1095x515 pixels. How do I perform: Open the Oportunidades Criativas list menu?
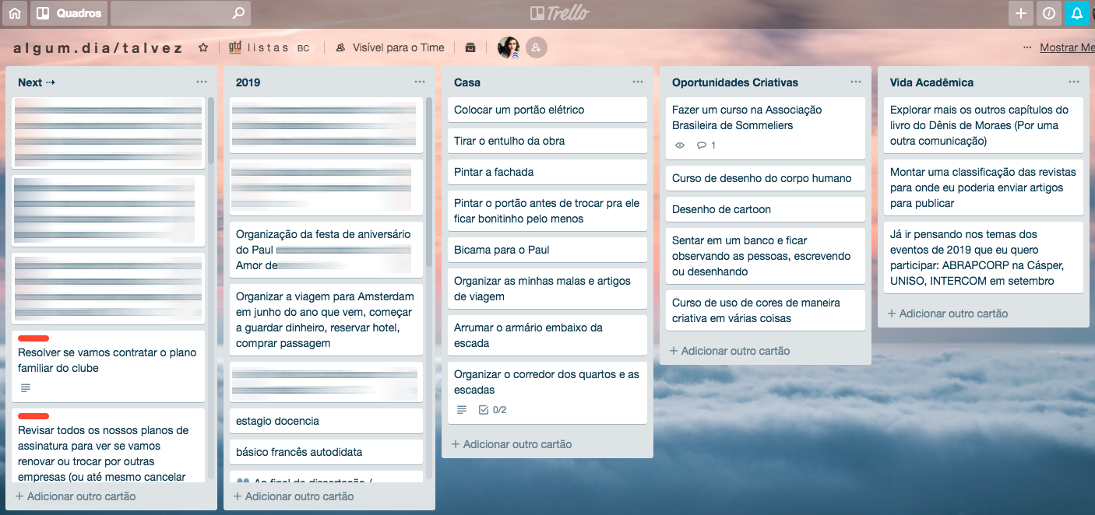pyautogui.click(x=857, y=81)
